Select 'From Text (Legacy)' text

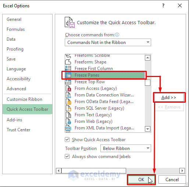[x=93, y=115]
